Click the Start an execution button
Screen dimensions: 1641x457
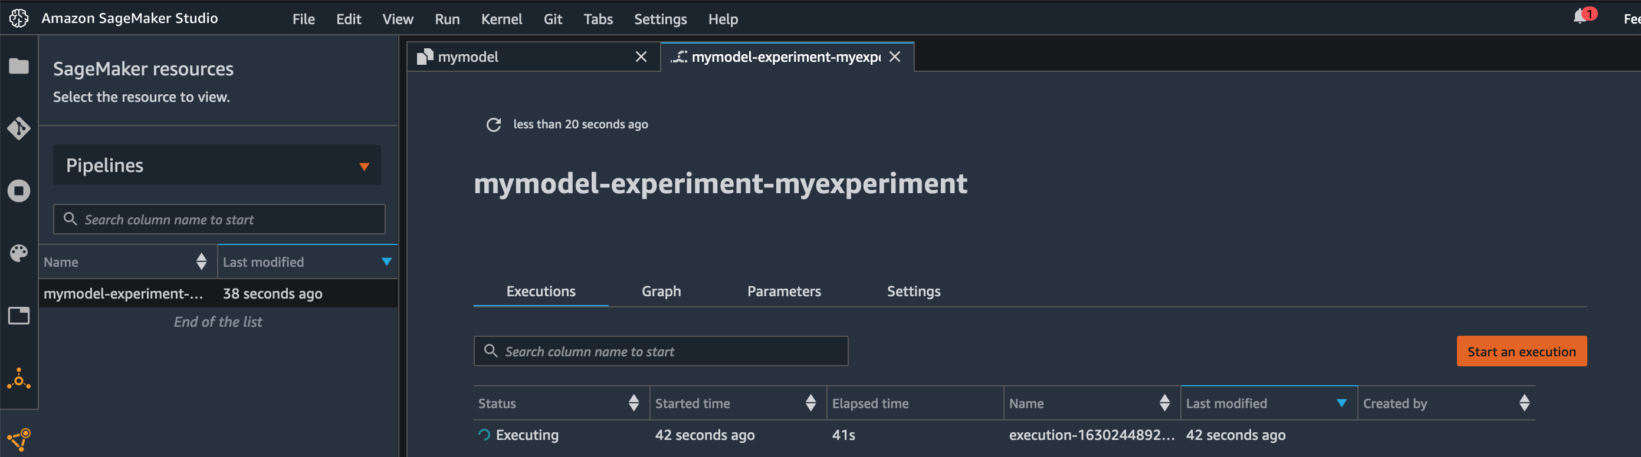coord(1521,352)
